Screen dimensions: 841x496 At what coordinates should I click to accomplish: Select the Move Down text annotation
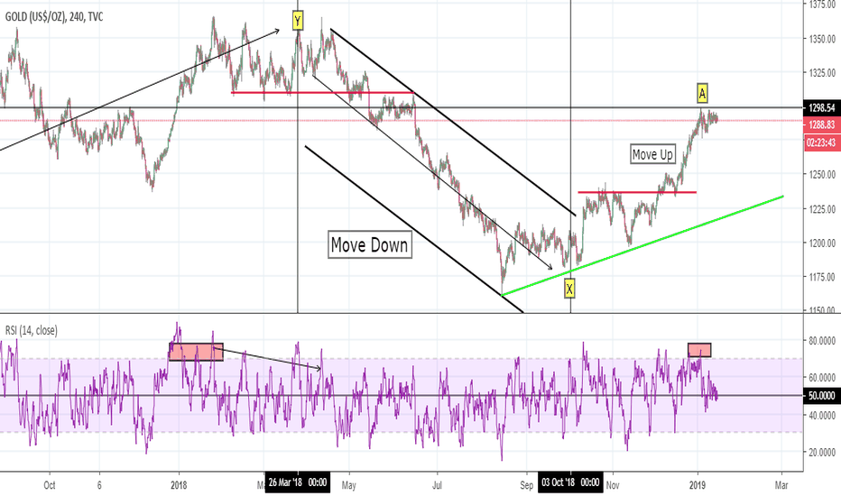click(x=370, y=244)
